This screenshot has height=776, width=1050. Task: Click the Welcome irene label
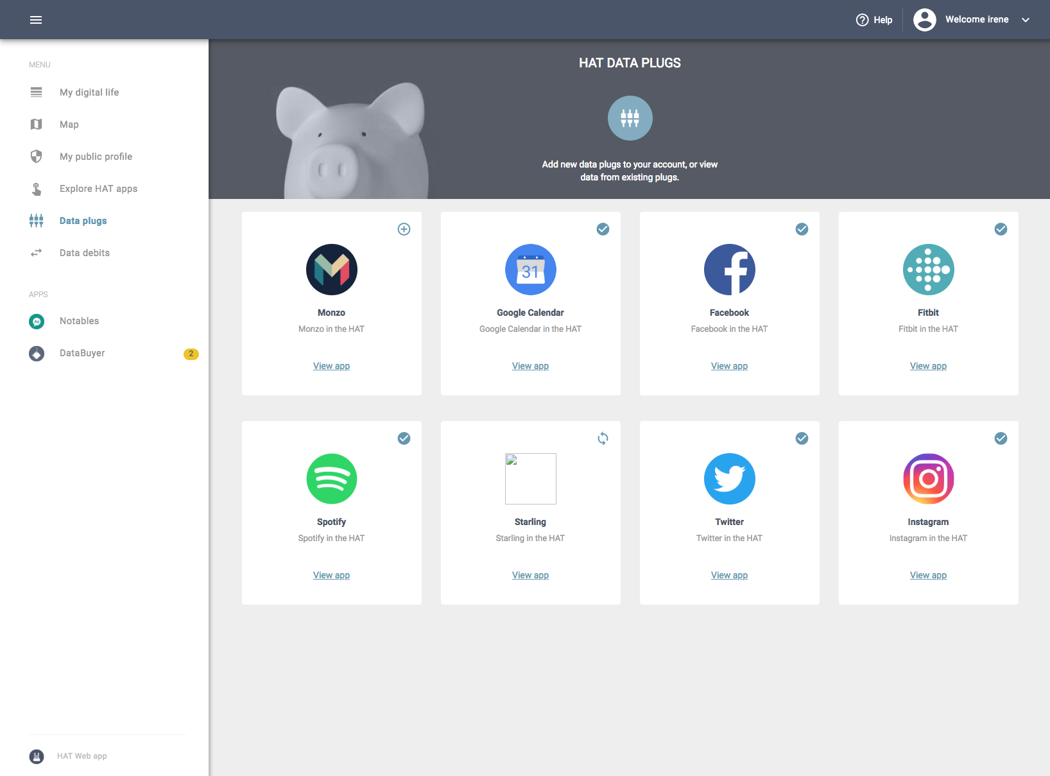[977, 19]
